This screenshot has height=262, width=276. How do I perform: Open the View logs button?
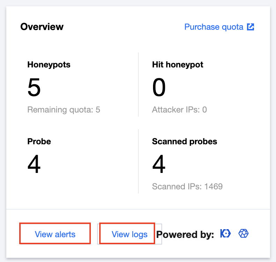(x=129, y=234)
